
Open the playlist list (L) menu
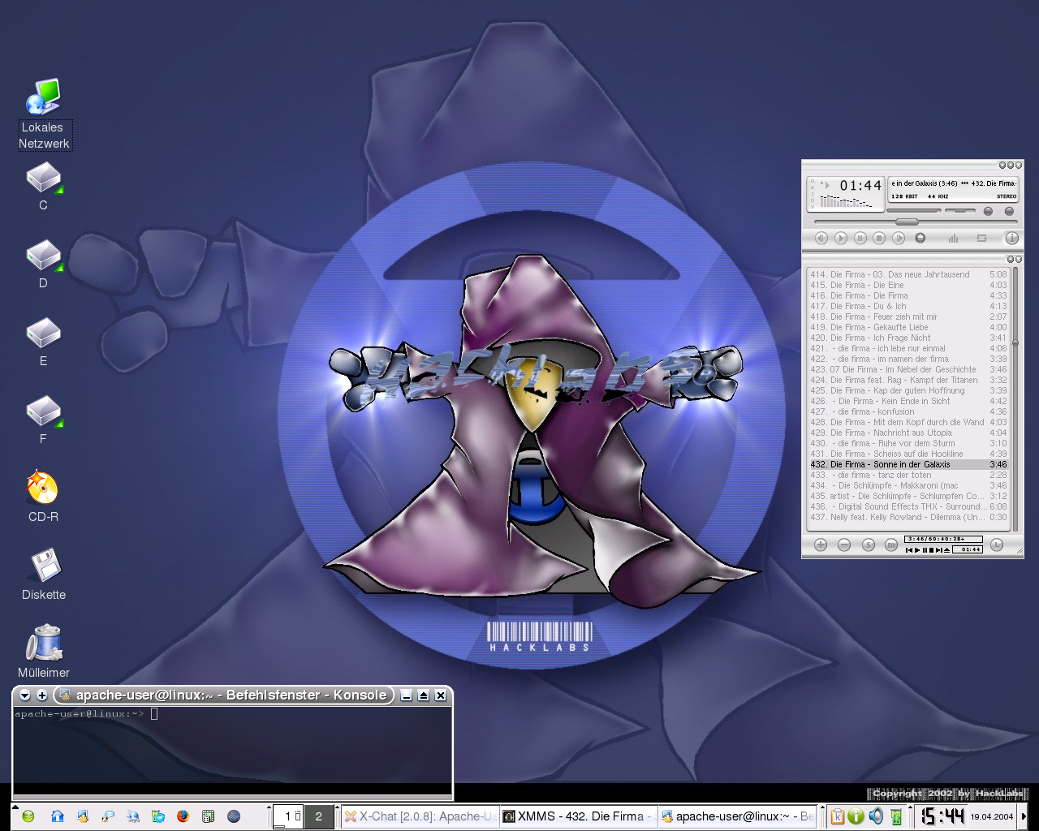[x=997, y=545]
